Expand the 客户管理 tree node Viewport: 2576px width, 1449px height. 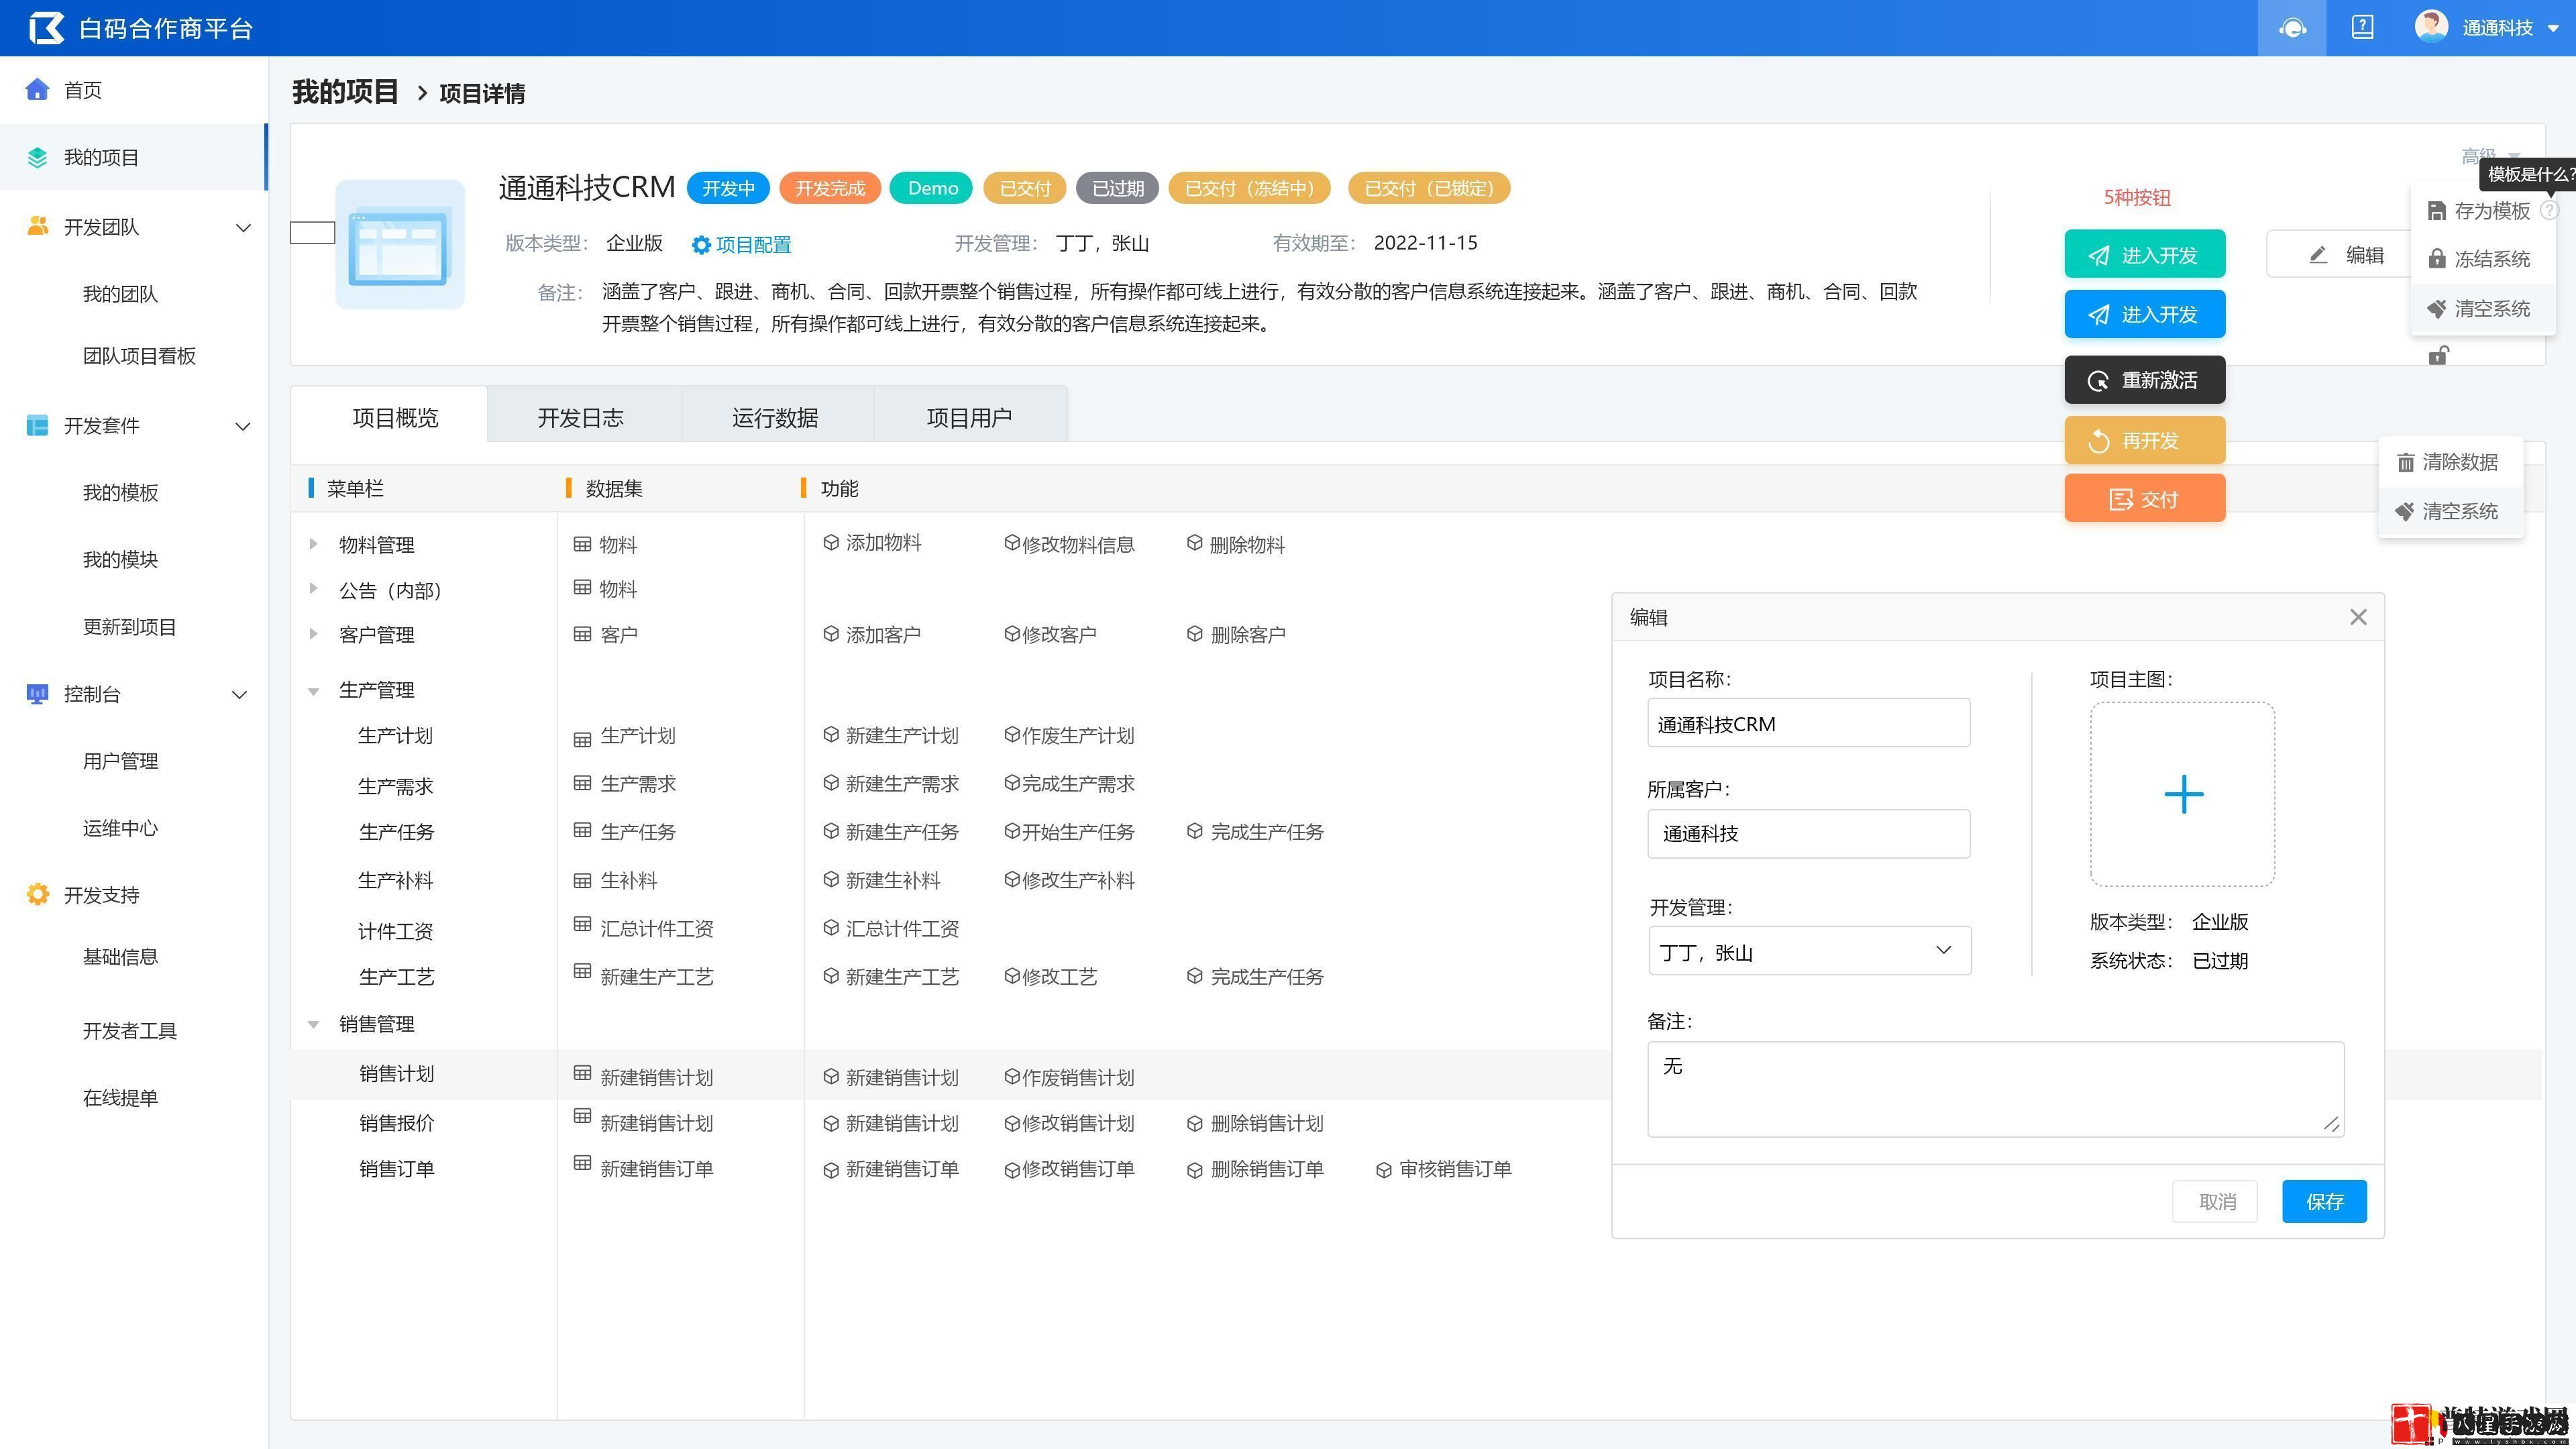(x=313, y=634)
